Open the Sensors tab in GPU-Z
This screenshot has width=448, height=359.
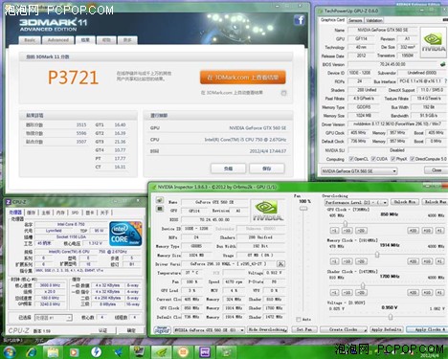pyautogui.click(x=355, y=20)
